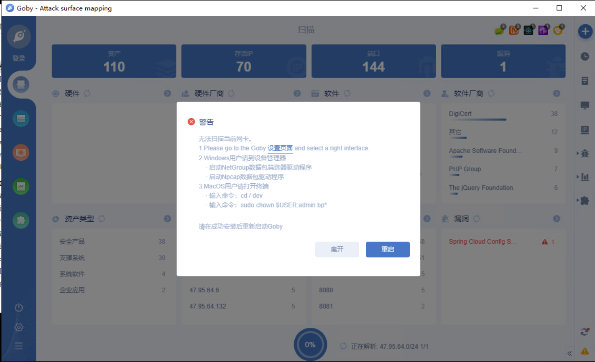Expand the puzzle plugin menu in right sidebar
This screenshot has height=362, width=595.
[584, 200]
